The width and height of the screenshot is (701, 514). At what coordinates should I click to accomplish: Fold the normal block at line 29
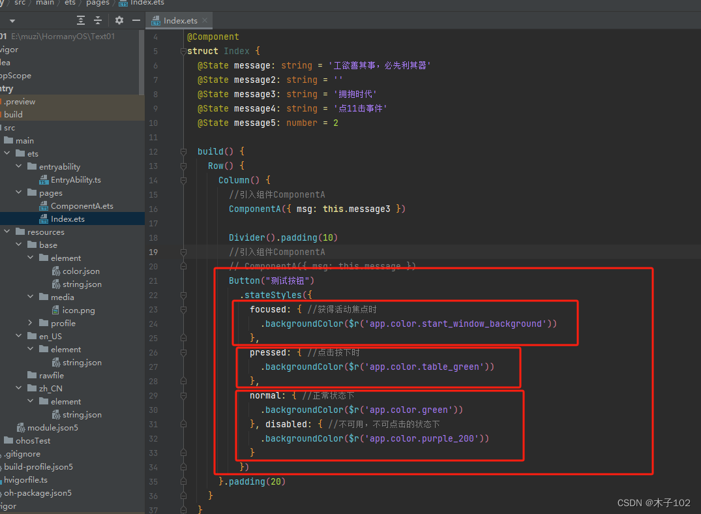pyautogui.click(x=183, y=395)
